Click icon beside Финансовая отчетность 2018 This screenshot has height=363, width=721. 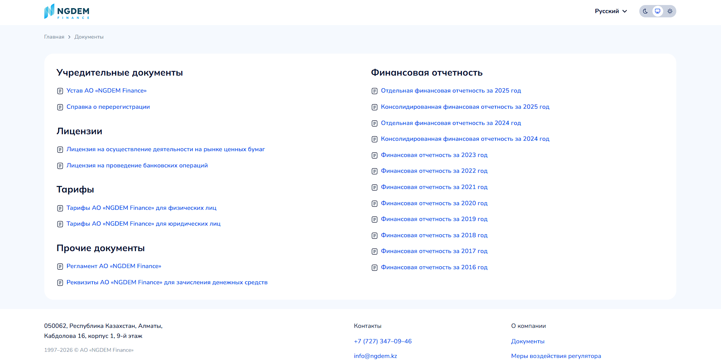point(375,236)
